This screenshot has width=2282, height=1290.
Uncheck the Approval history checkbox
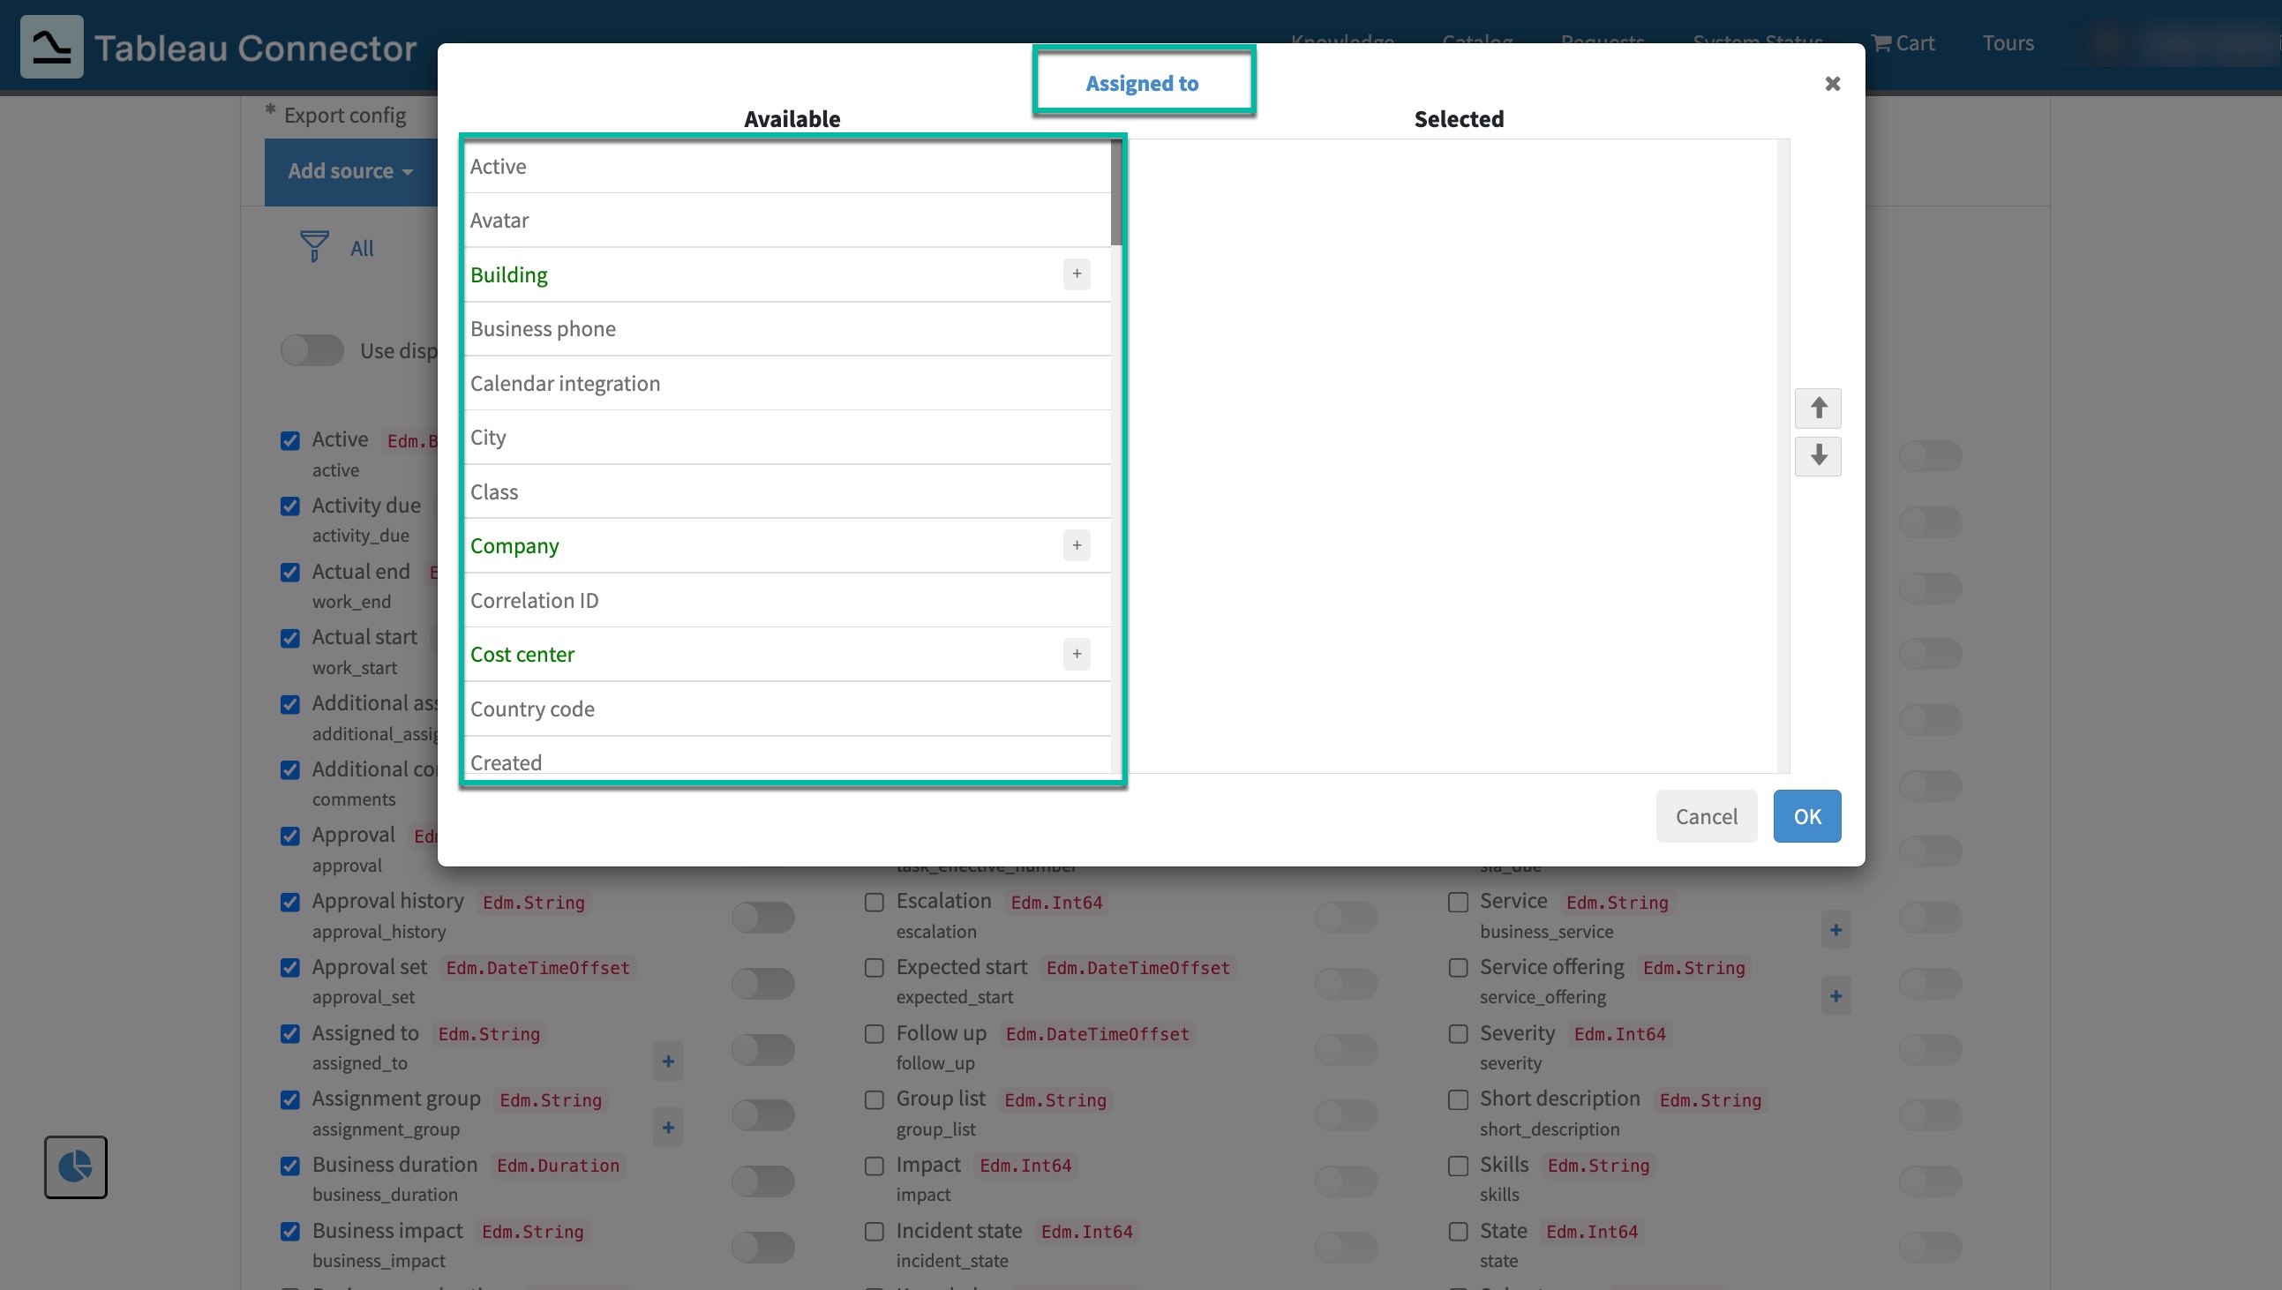pos(289,902)
